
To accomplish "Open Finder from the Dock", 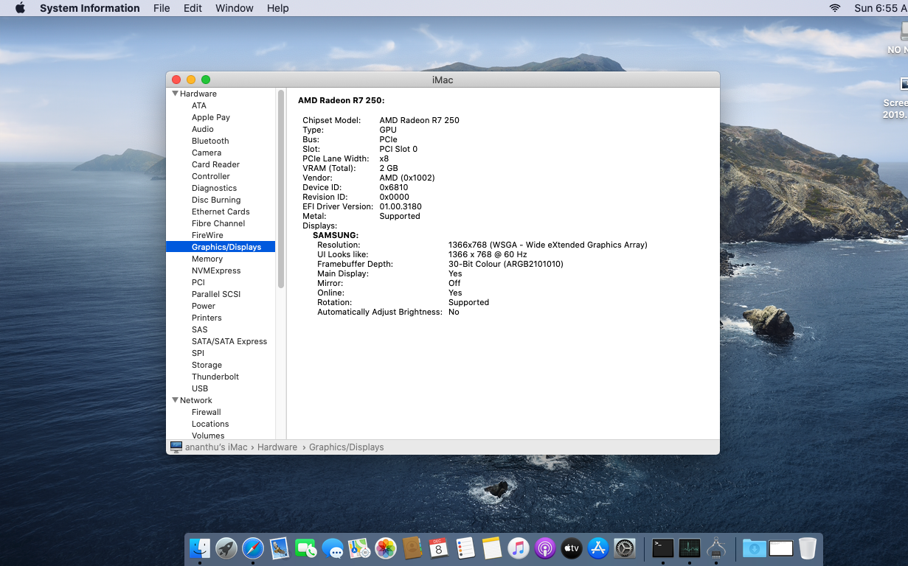I will point(200,548).
